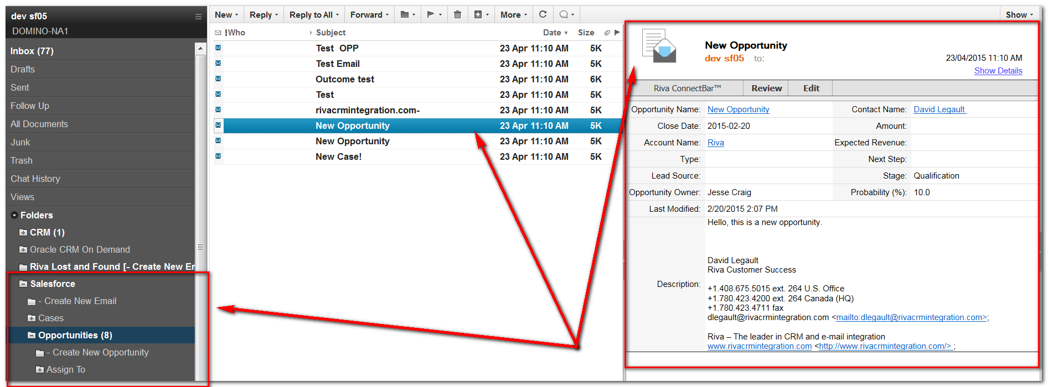
Task: Click the Assign To folder icon
Action: pos(40,370)
